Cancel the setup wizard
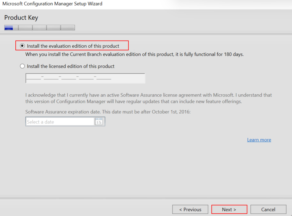This screenshot has width=292, height=216. [x=268, y=209]
